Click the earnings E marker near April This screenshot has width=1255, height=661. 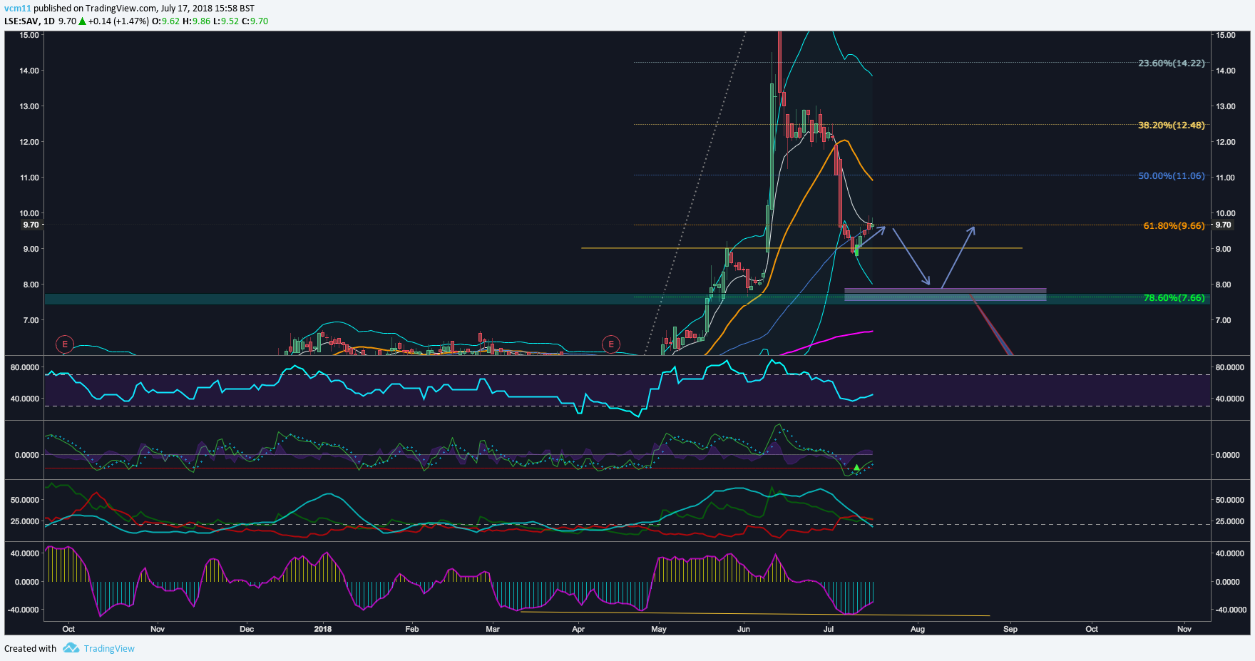611,344
